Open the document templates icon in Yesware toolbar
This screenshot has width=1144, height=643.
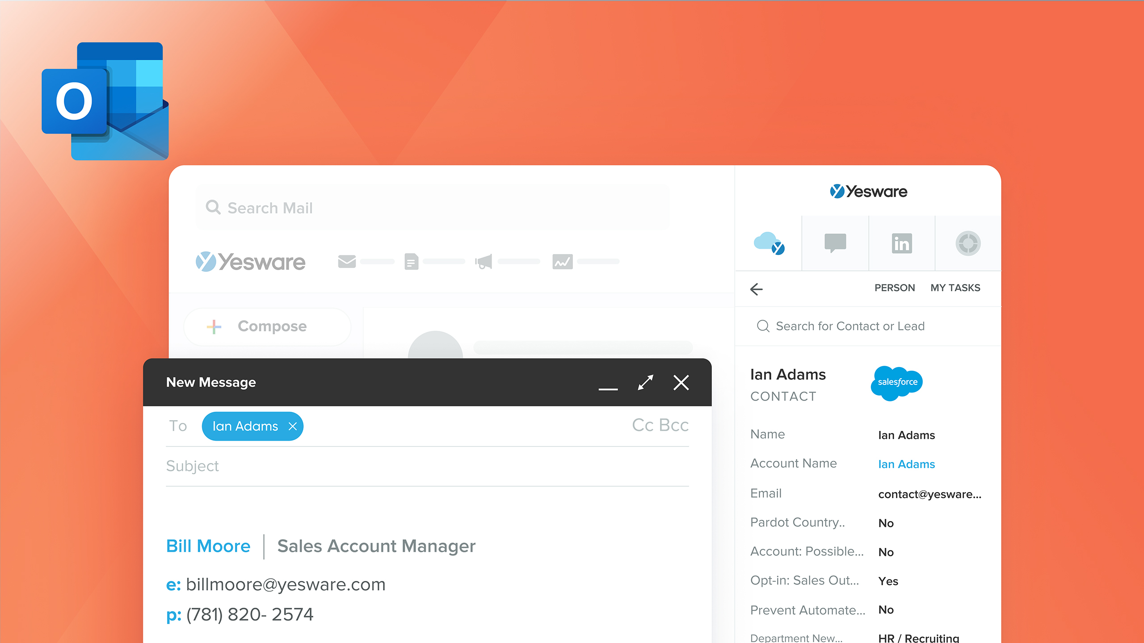coord(411,262)
